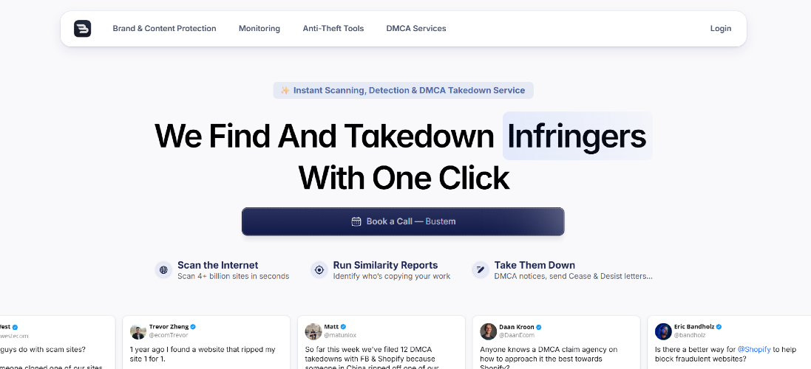Open Brand & Content Protection menu
Screen dimensions: 811x369
click(x=164, y=28)
